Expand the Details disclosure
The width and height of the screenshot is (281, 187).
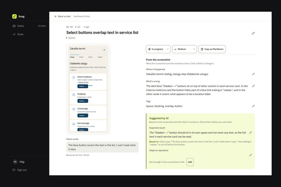(x=71, y=38)
